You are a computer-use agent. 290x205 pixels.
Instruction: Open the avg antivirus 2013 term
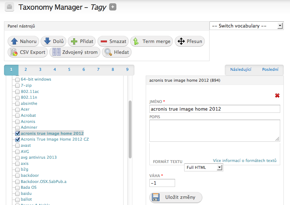pos(39,157)
